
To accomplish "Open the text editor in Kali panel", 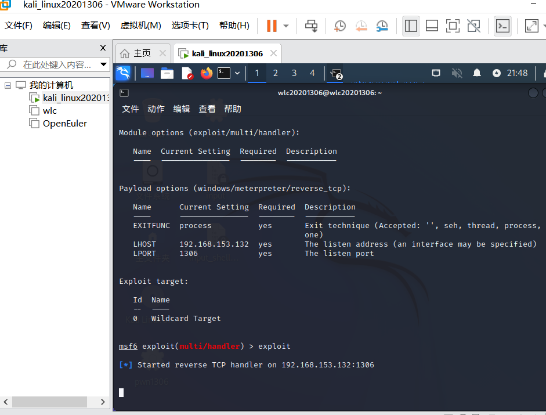I will tap(187, 73).
